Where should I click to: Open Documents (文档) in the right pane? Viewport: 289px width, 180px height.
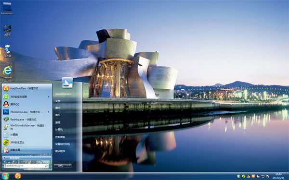(x=58, y=101)
